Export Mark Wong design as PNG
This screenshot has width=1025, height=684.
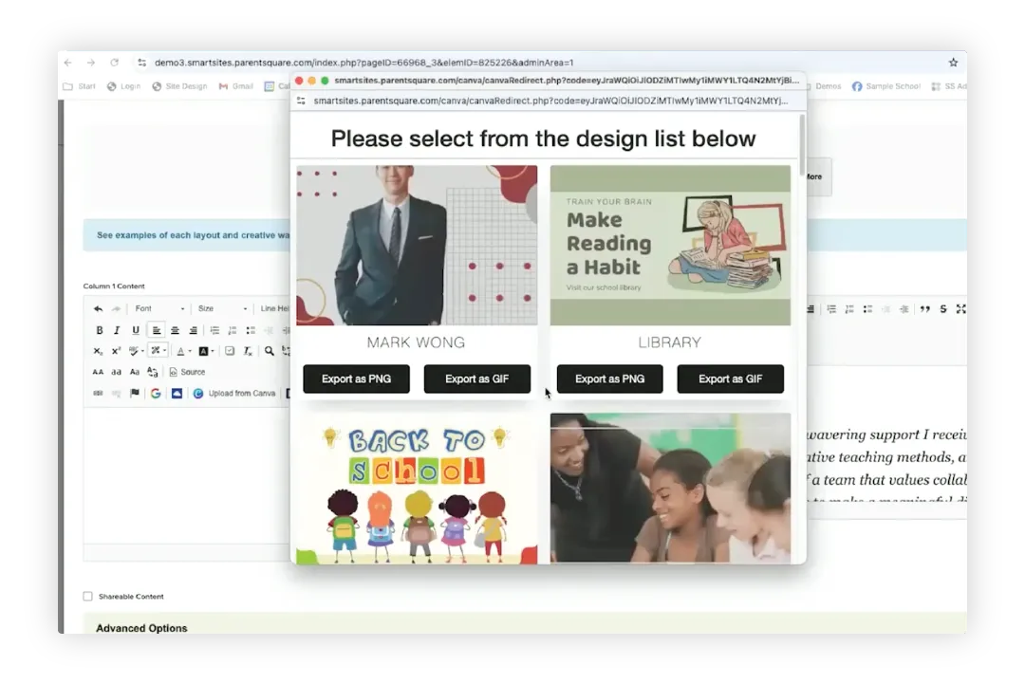pyautogui.click(x=356, y=379)
